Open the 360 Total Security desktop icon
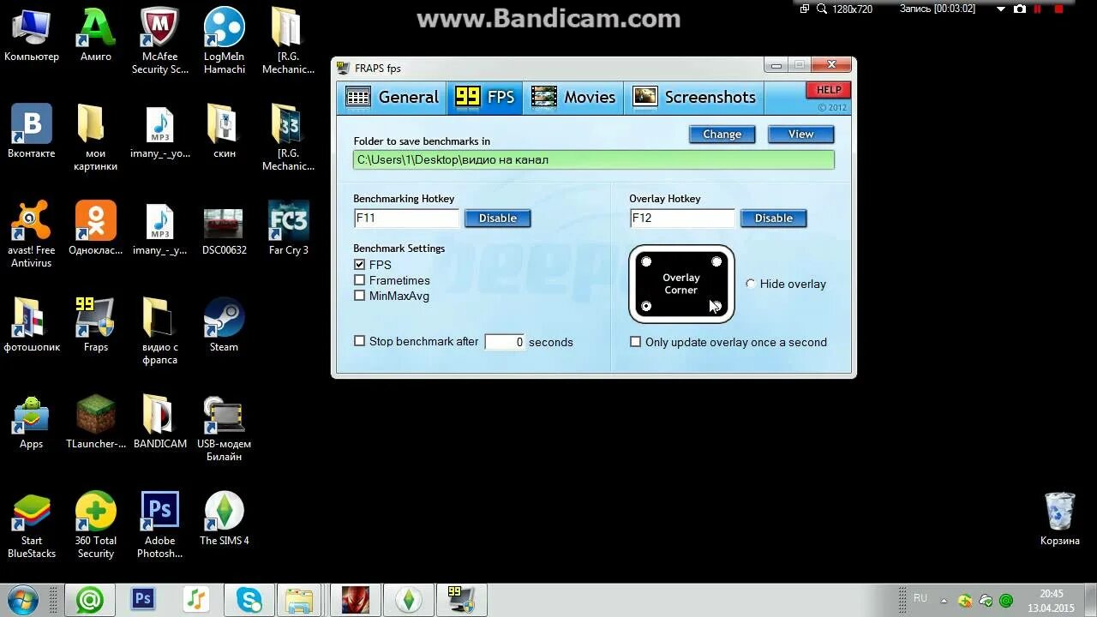 (96, 524)
